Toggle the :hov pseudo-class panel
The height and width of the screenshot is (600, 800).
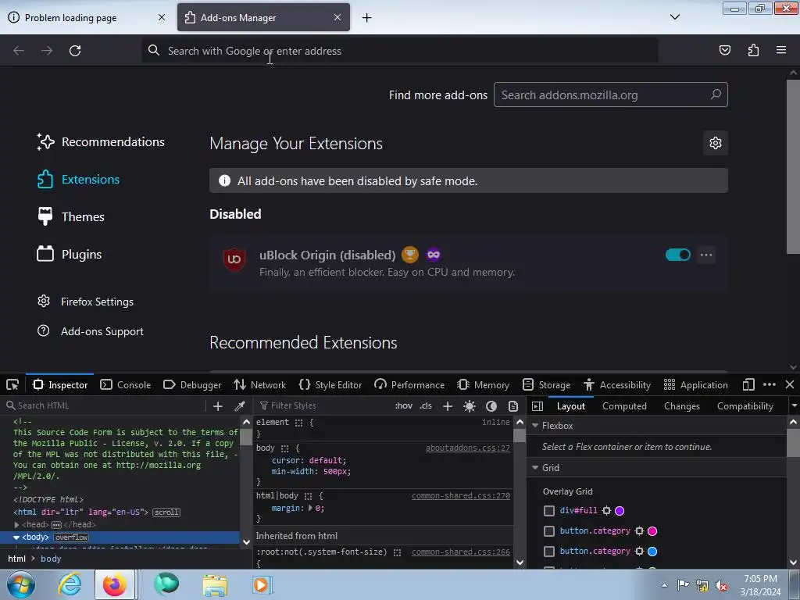(403, 406)
